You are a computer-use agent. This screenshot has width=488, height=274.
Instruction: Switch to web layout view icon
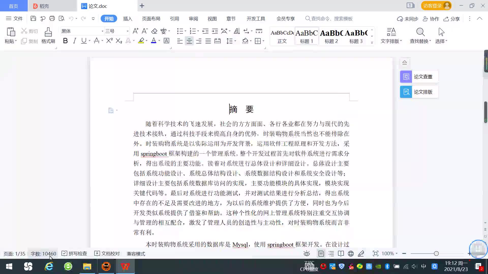(351, 253)
